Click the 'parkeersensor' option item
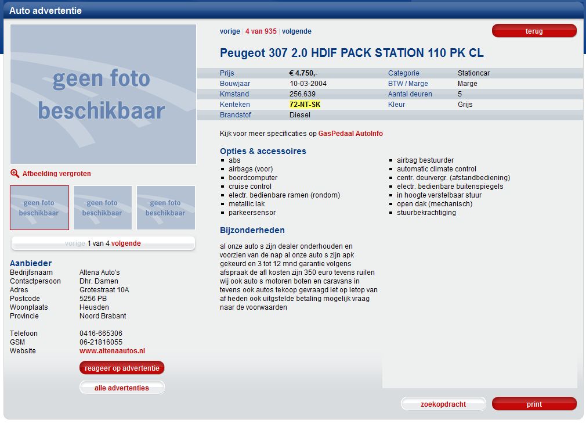The height and width of the screenshot is (423, 586). point(252,213)
